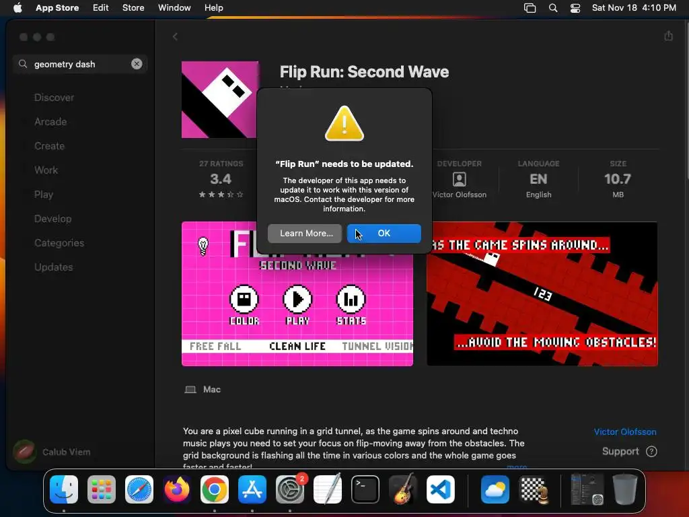Click the Victor Olofsson developer icon

[x=459, y=179]
